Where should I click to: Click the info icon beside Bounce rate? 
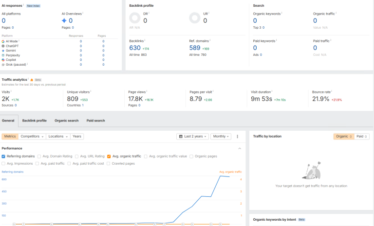click(332, 91)
